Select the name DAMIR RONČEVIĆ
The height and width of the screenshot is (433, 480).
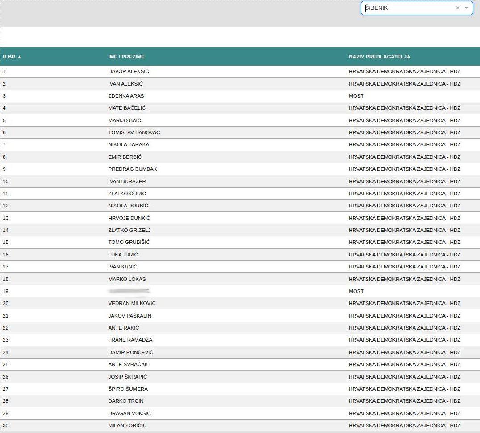[130, 352]
